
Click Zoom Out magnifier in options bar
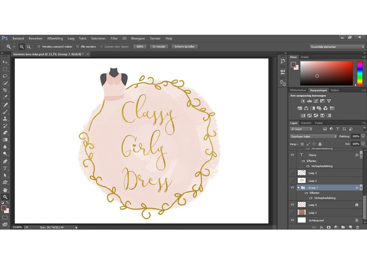[29, 47]
